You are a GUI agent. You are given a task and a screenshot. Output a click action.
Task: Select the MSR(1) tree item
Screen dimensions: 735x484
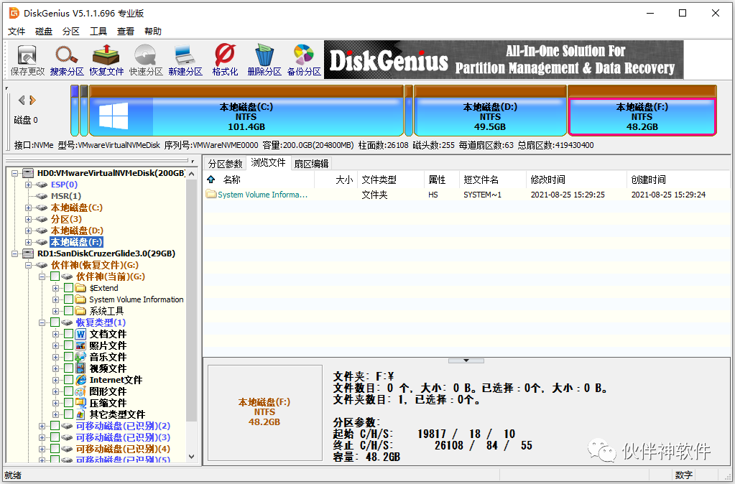(66, 196)
